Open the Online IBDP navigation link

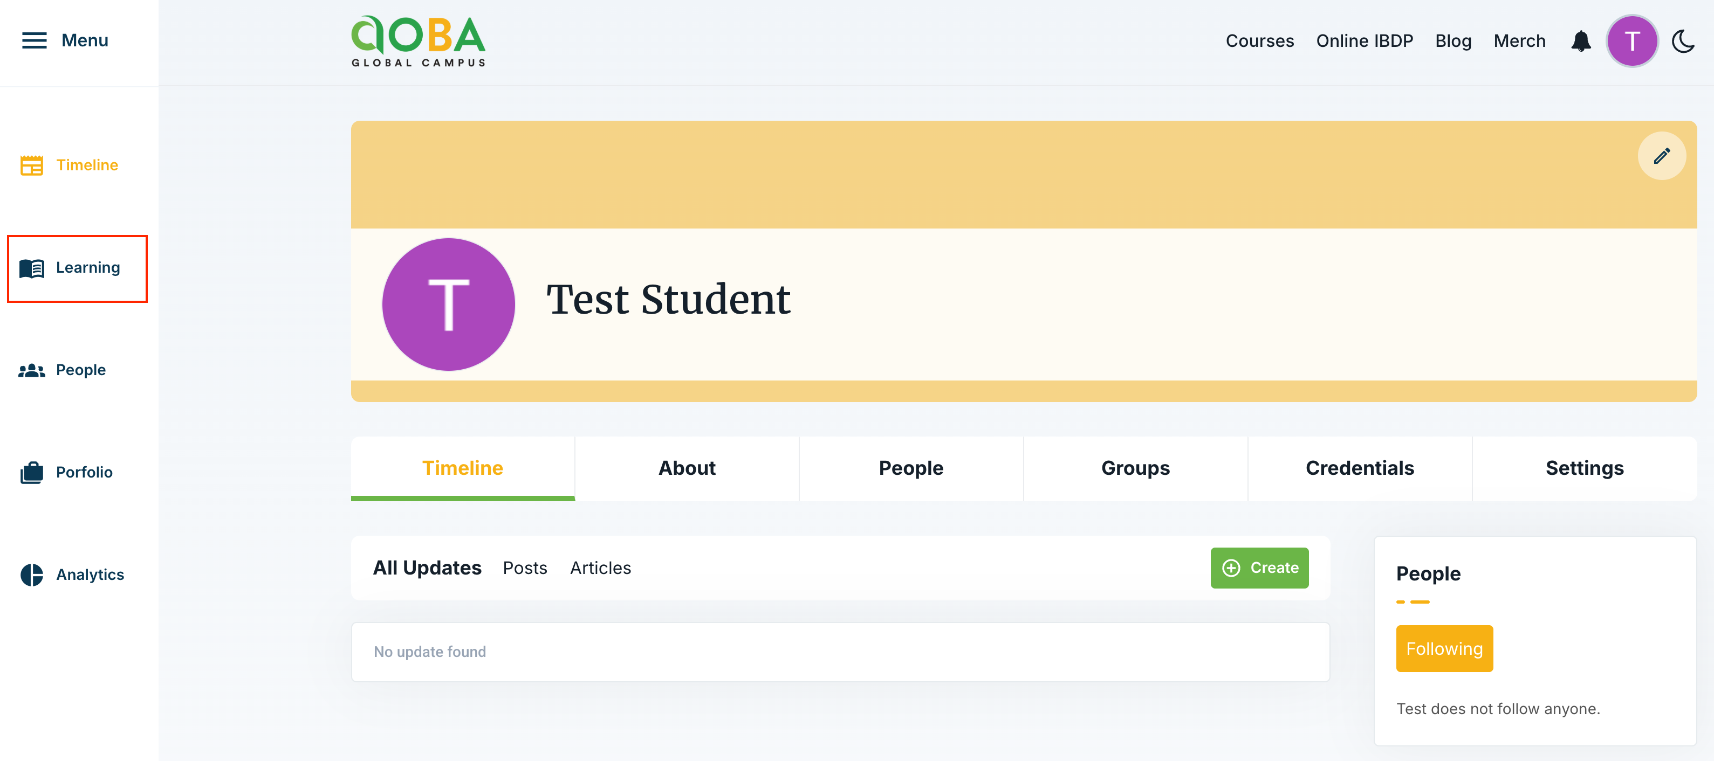tap(1365, 40)
